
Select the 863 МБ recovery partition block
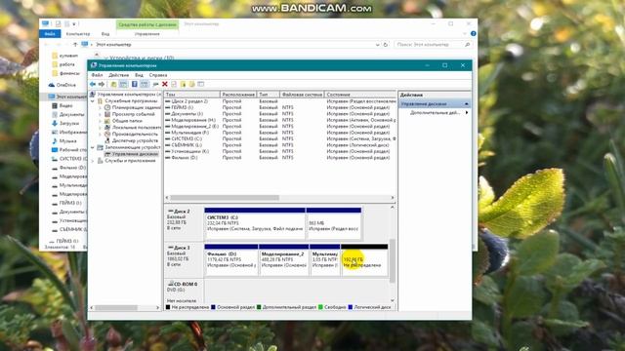pos(334,223)
